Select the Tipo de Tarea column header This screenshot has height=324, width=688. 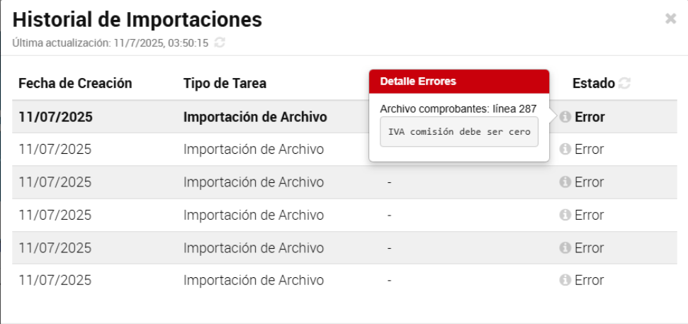click(225, 84)
